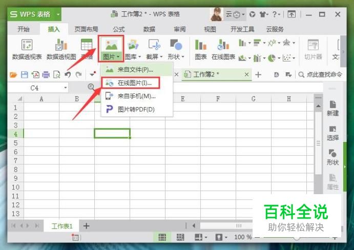Select column header G

click(253, 99)
